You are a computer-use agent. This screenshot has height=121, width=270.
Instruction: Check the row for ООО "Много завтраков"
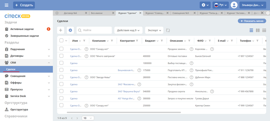(x=61, y=56)
